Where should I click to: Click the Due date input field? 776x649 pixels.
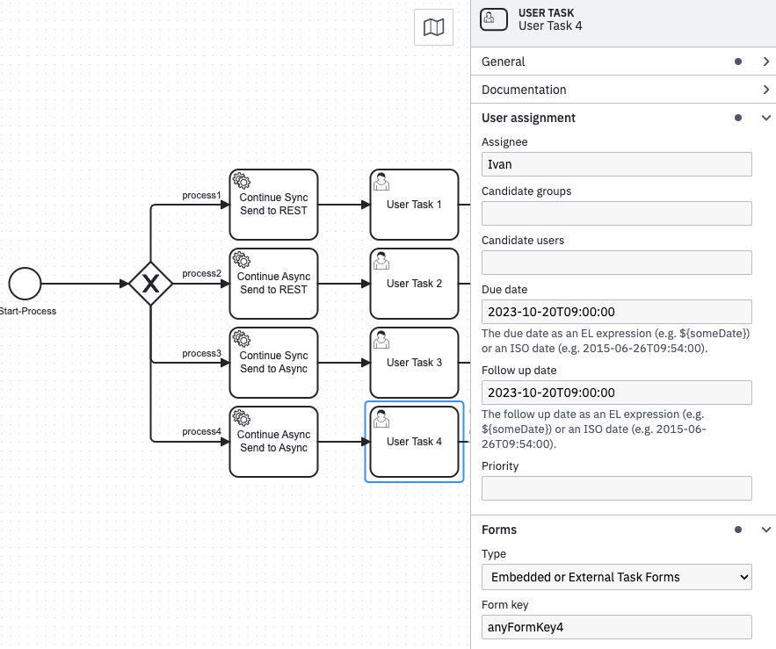tap(616, 312)
